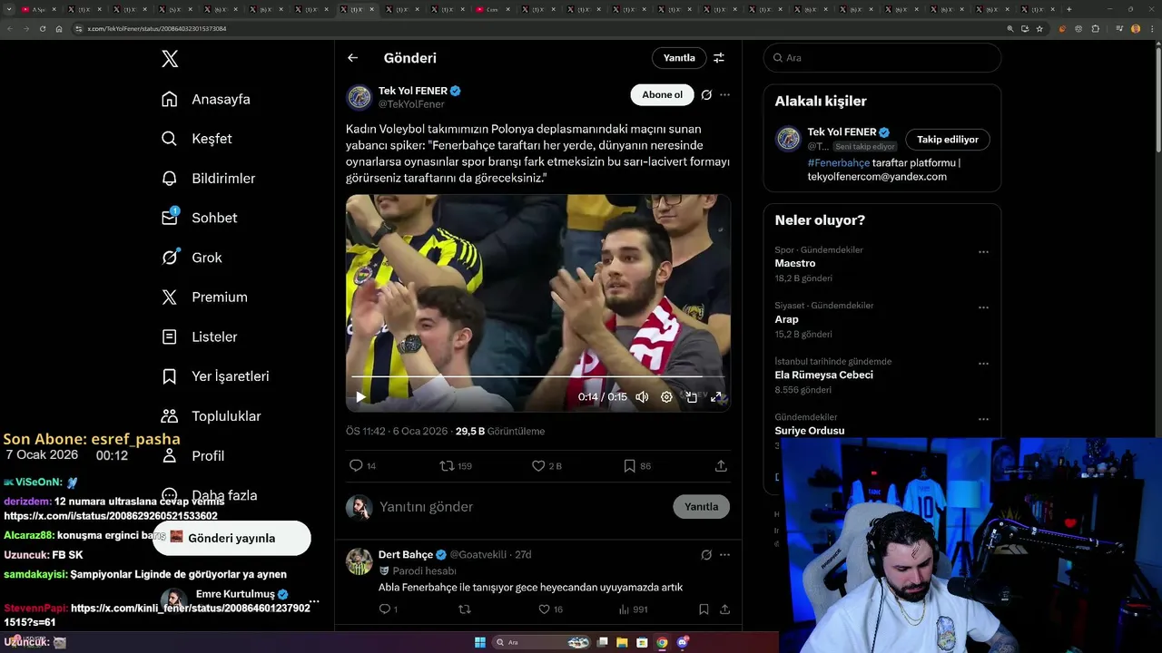Open video settings gear menu

tap(666, 397)
